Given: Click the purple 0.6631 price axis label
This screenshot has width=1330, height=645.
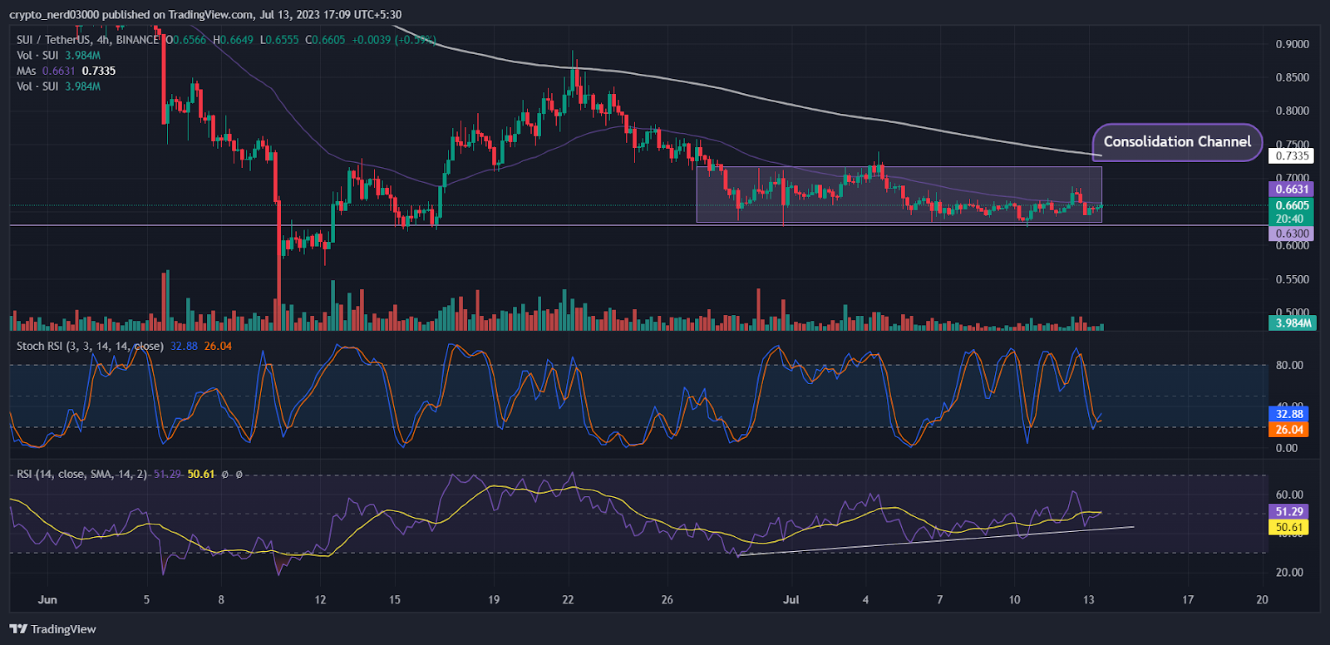Looking at the screenshot, I should 1293,190.
